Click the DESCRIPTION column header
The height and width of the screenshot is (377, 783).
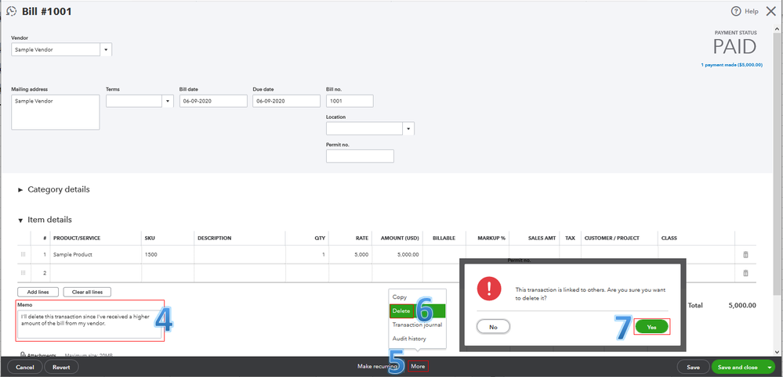point(214,238)
